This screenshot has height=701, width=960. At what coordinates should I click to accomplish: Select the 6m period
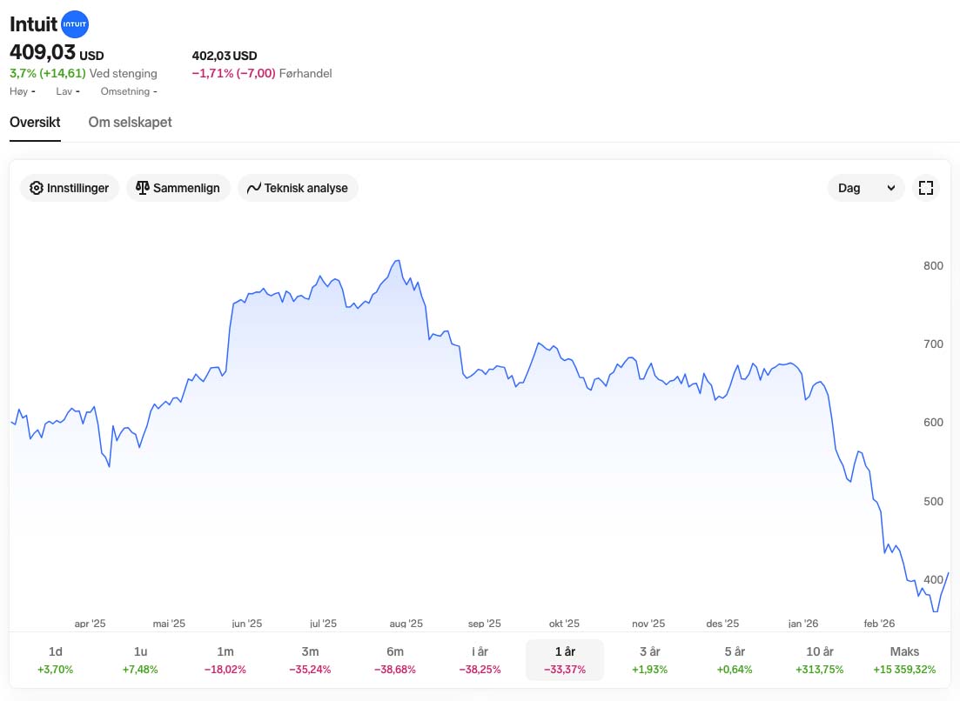click(395, 660)
